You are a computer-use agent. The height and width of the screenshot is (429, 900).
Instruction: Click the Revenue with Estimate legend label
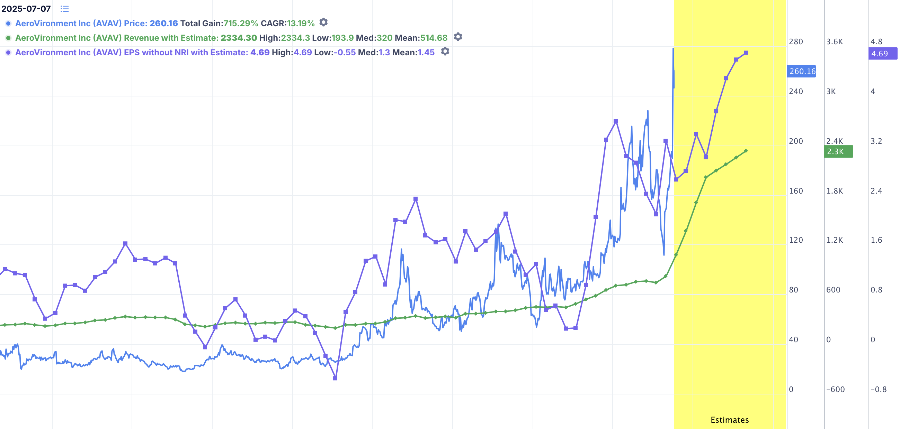[x=117, y=38]
